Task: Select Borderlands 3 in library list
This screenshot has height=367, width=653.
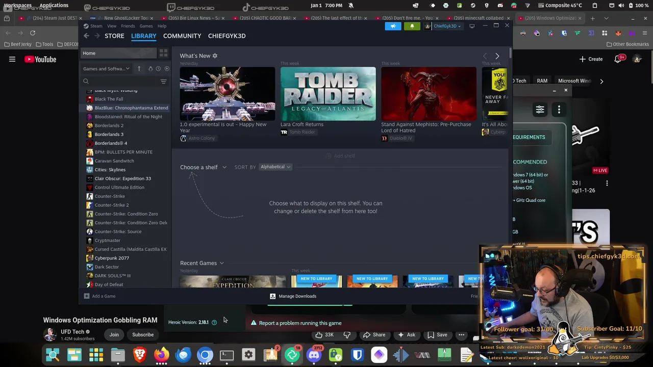Action: coord(109,135)
